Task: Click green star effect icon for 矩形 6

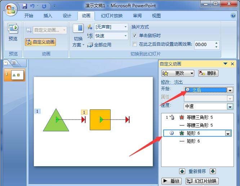Action: coord(182,133)
